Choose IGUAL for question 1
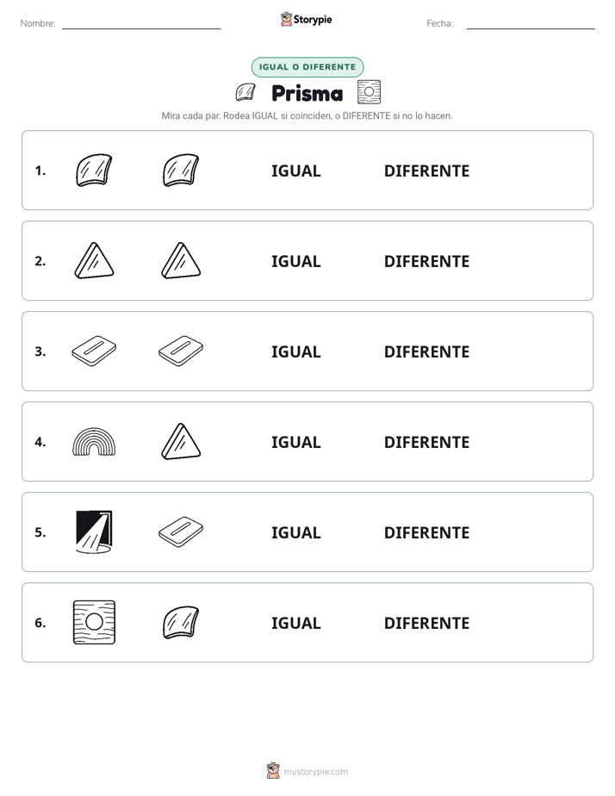 (295, 171)
